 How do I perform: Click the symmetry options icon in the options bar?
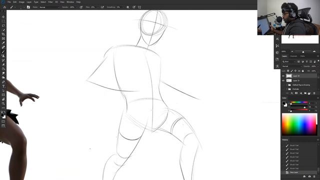coord(139,7)
